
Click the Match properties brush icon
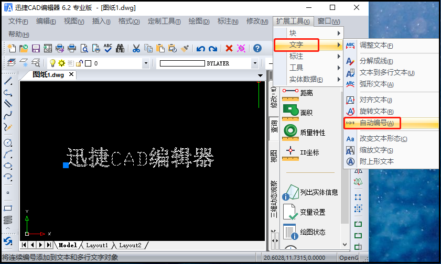pos(185,48)
